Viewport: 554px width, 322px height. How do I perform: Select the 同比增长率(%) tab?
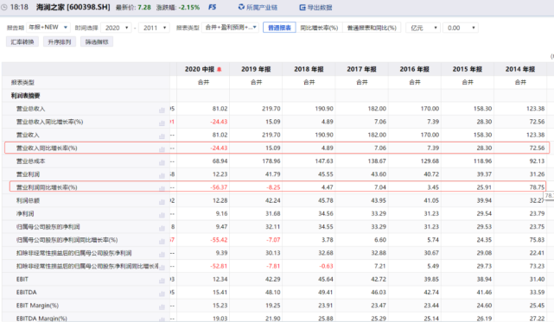[319, 28]
